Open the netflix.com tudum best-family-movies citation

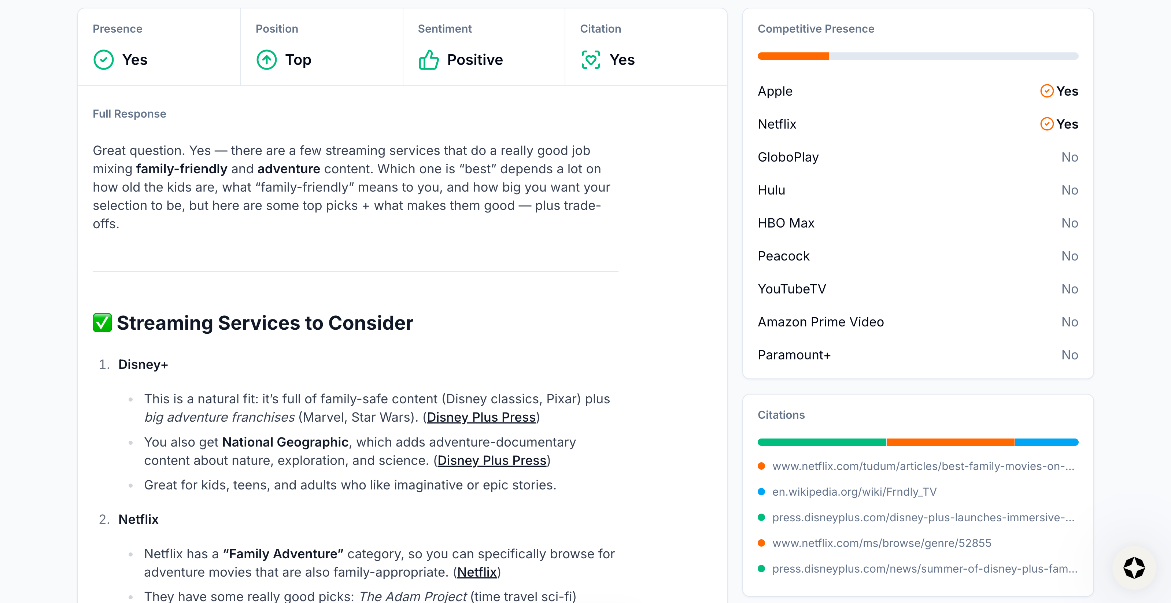click(923, 466)
